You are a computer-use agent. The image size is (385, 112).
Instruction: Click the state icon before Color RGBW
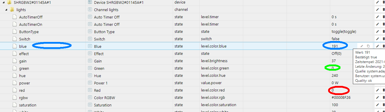(90, 98)
